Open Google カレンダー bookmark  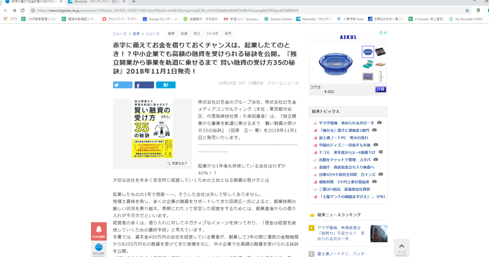pyautogui.click(x=161, y=19)
